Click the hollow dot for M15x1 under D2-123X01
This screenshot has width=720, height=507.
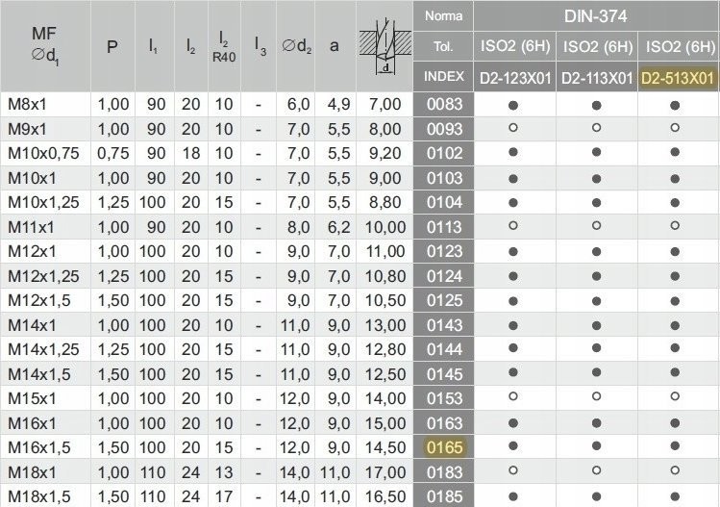514,397
